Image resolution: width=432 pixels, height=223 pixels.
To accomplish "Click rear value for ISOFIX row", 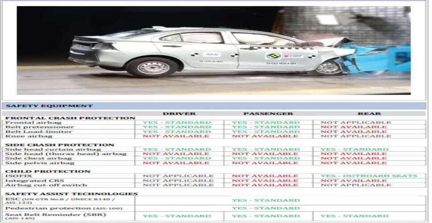I will pyautogui.click(x=369, y=176).
